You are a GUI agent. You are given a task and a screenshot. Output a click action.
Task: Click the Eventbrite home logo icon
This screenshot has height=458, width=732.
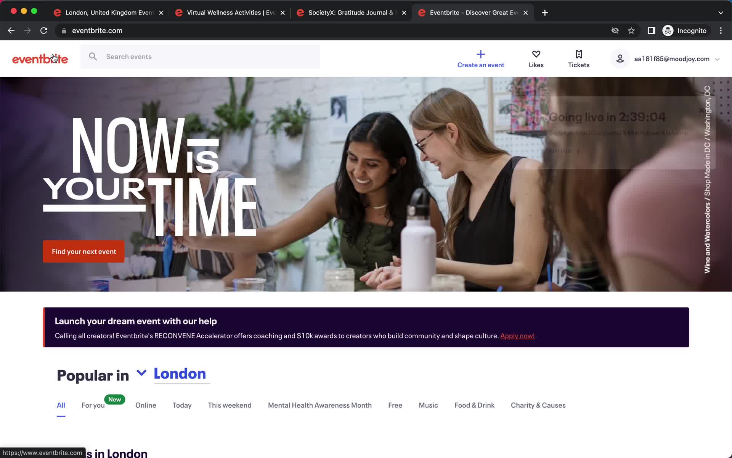(x=40, y=58)
